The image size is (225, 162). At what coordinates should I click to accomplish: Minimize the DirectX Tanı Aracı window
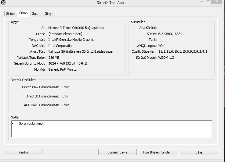pyautogui.click(x=201, y=2)
